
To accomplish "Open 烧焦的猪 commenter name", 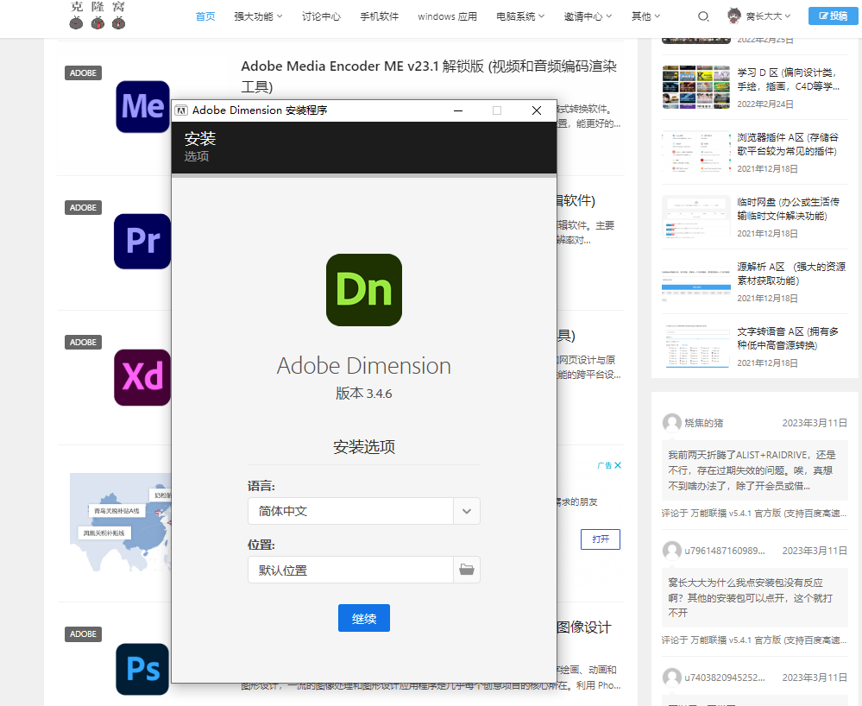I will (x=704, y=423).
